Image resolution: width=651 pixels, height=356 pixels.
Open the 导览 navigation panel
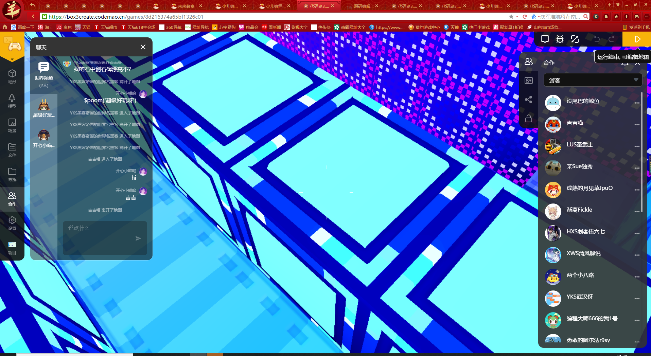click(12, 174)
